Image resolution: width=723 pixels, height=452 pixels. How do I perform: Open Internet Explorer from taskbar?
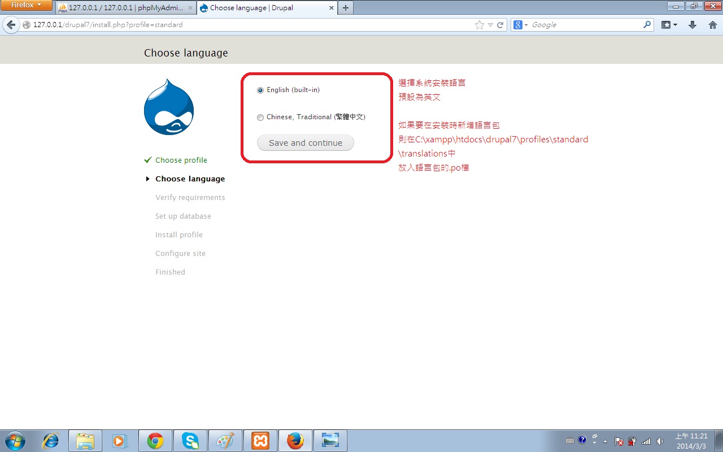(x=51, y=441)
